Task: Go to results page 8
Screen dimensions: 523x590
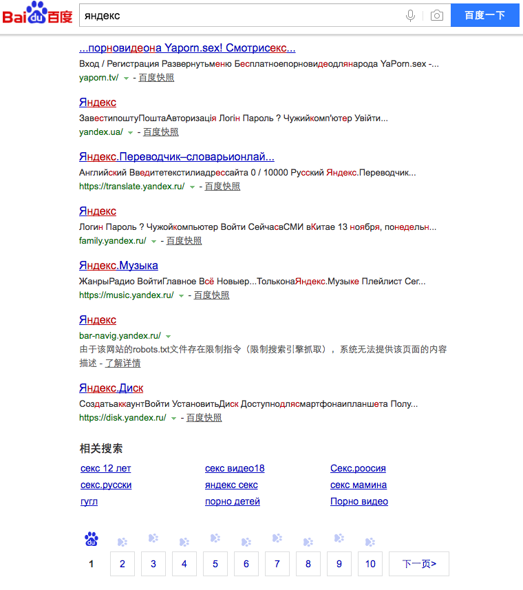Action: 308,564
